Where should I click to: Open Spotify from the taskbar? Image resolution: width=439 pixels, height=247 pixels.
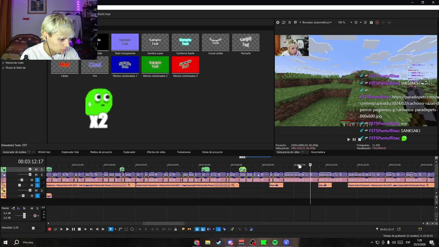(x=275, y=243)
